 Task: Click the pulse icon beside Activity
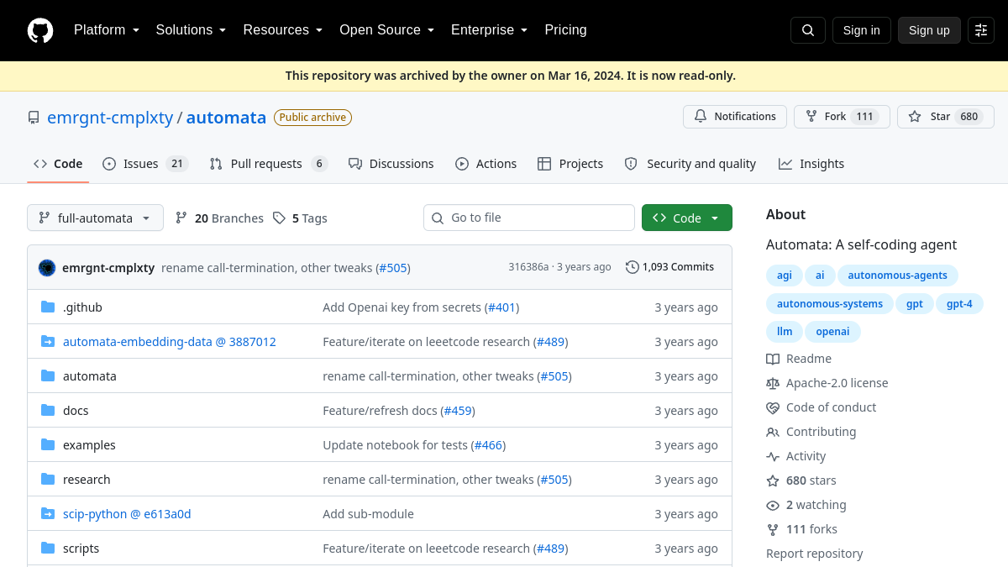click(x=773, y=456)
